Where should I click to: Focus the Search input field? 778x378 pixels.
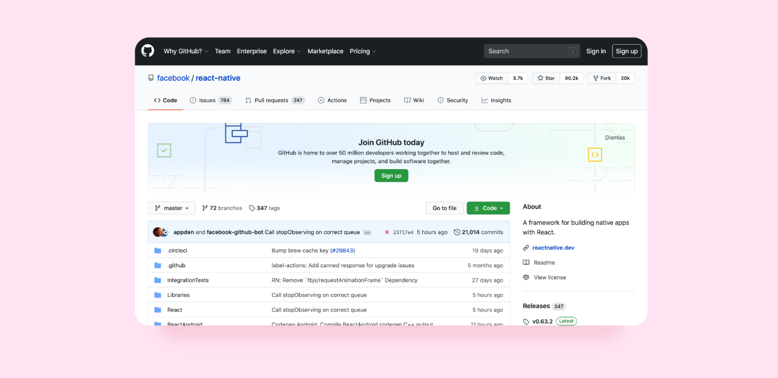[x=532, y=51]
